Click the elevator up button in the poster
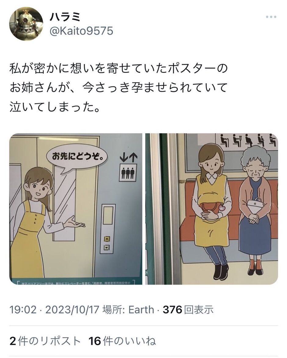 pyautogui.click(x=107, y=239)
